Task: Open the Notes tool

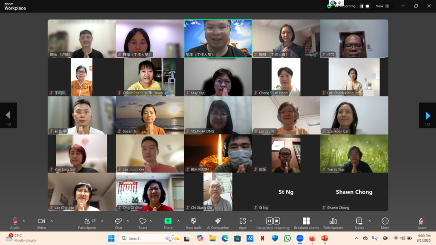Action: (359, 223)
